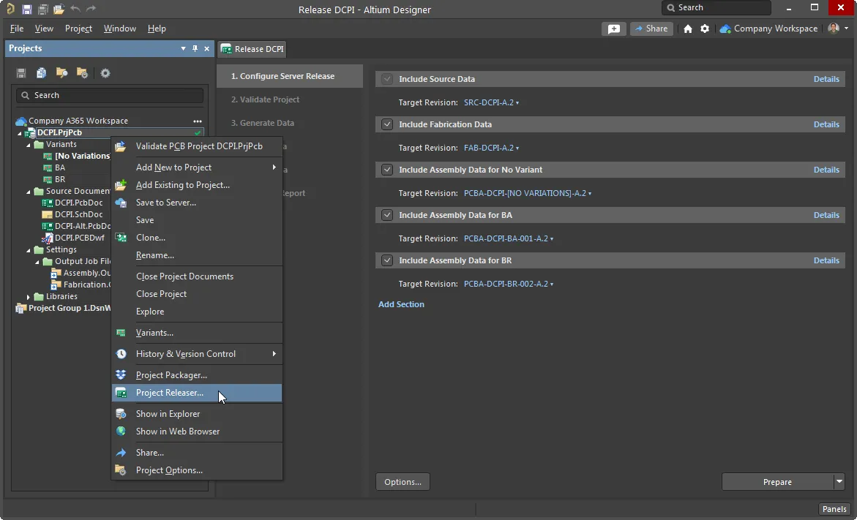Click the Undo arrow in the title bar
Screen dimensions: 857x520
(75, 9)
